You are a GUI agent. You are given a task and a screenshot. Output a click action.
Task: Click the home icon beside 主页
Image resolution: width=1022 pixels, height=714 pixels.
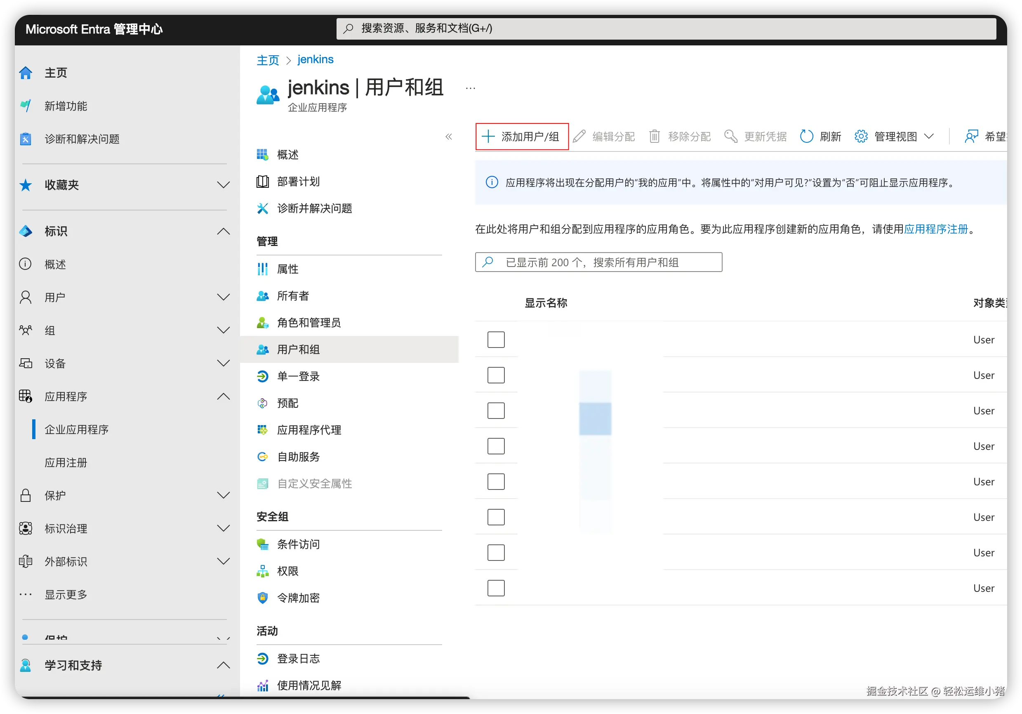(x=26, y=73)
